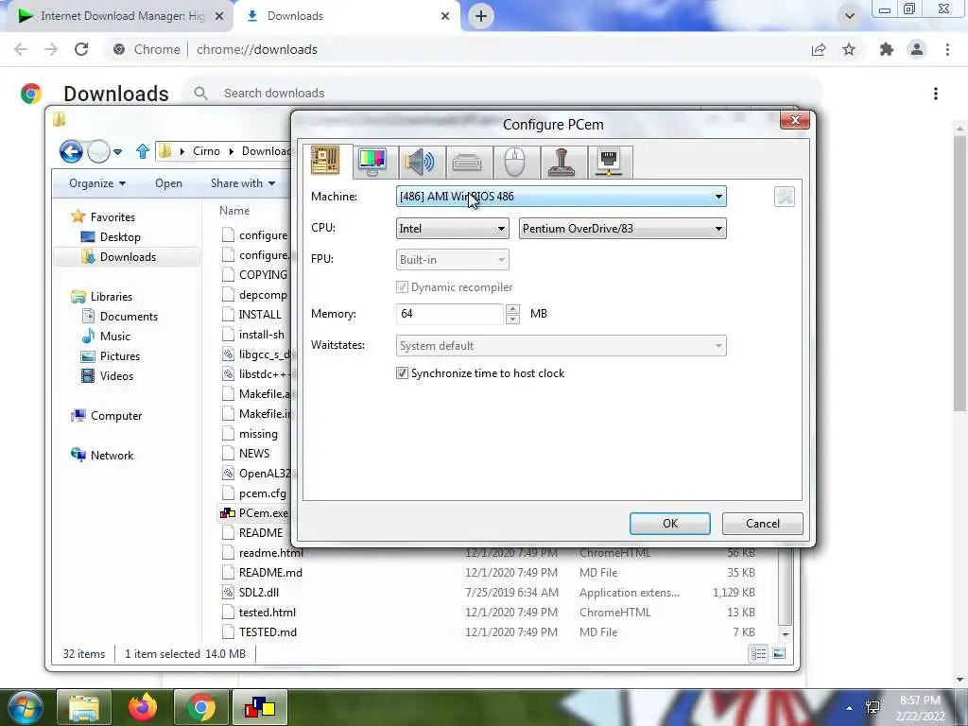This screenshot has width=968, height=726.
Task: Decrease memory with the down stepper arrow
Action: click(x=512, y=320)
